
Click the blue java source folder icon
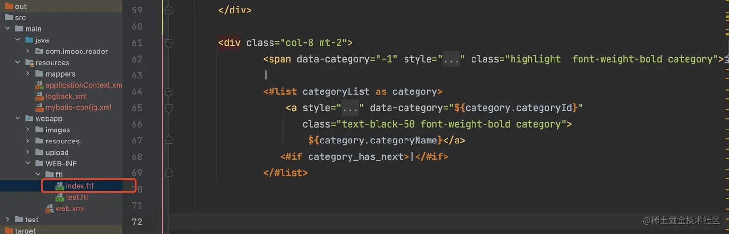pyautogui.click(x=29, y=40)
